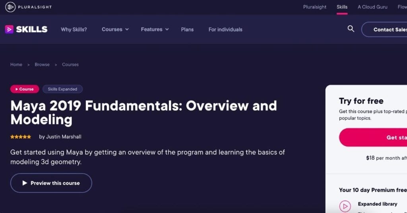Open the Pluralsight top tab

315,7
